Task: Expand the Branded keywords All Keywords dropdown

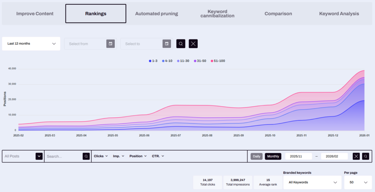Action: [312, 182]
